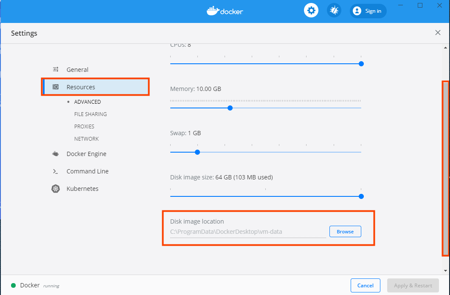Click the Disk image size: 64 GB label
This screenshot has height=295, width=450.
coord(222,177)
